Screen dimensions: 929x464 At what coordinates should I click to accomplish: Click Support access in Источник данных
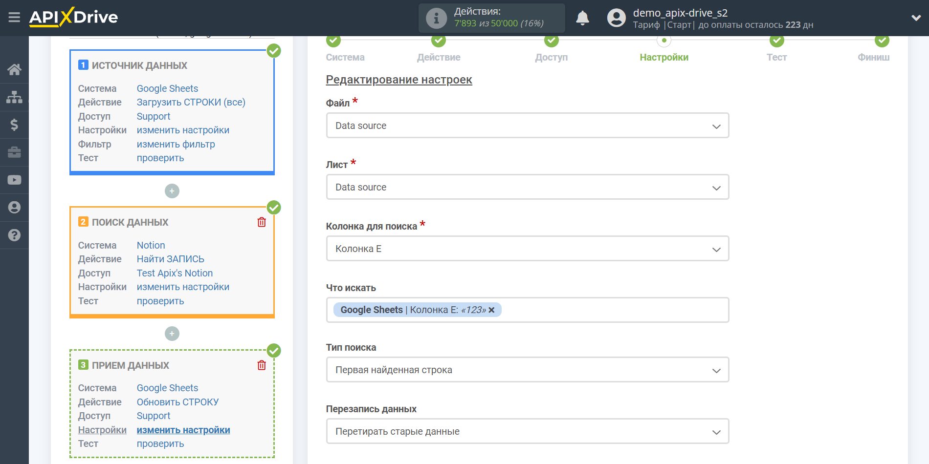pyautogui.click(x=154, y=116)
